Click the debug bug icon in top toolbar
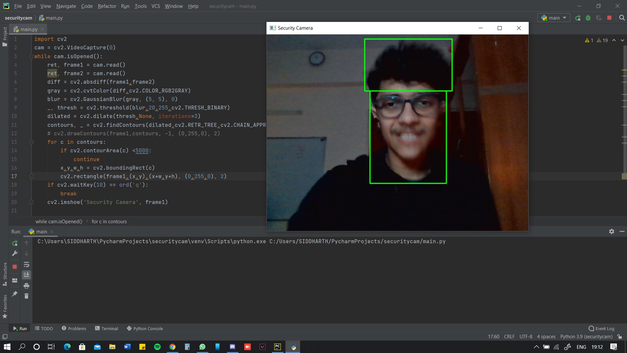The image size is (627, 353). tap(588, 18)
